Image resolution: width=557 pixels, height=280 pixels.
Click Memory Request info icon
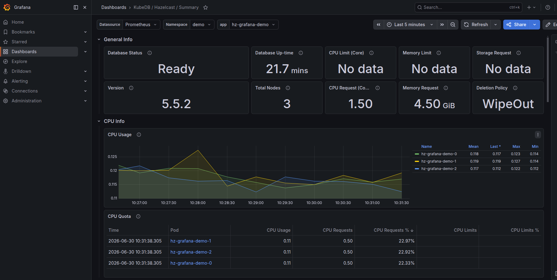(446, 88)
